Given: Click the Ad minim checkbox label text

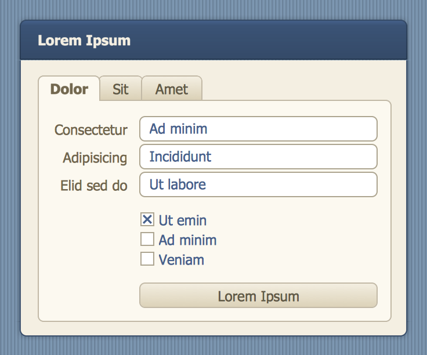Looking at the screenshot, I should pos(187,240).
